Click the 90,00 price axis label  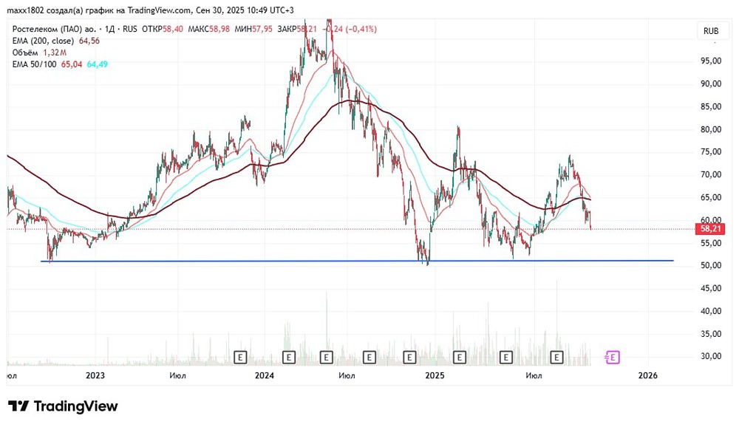click(711, 84)
